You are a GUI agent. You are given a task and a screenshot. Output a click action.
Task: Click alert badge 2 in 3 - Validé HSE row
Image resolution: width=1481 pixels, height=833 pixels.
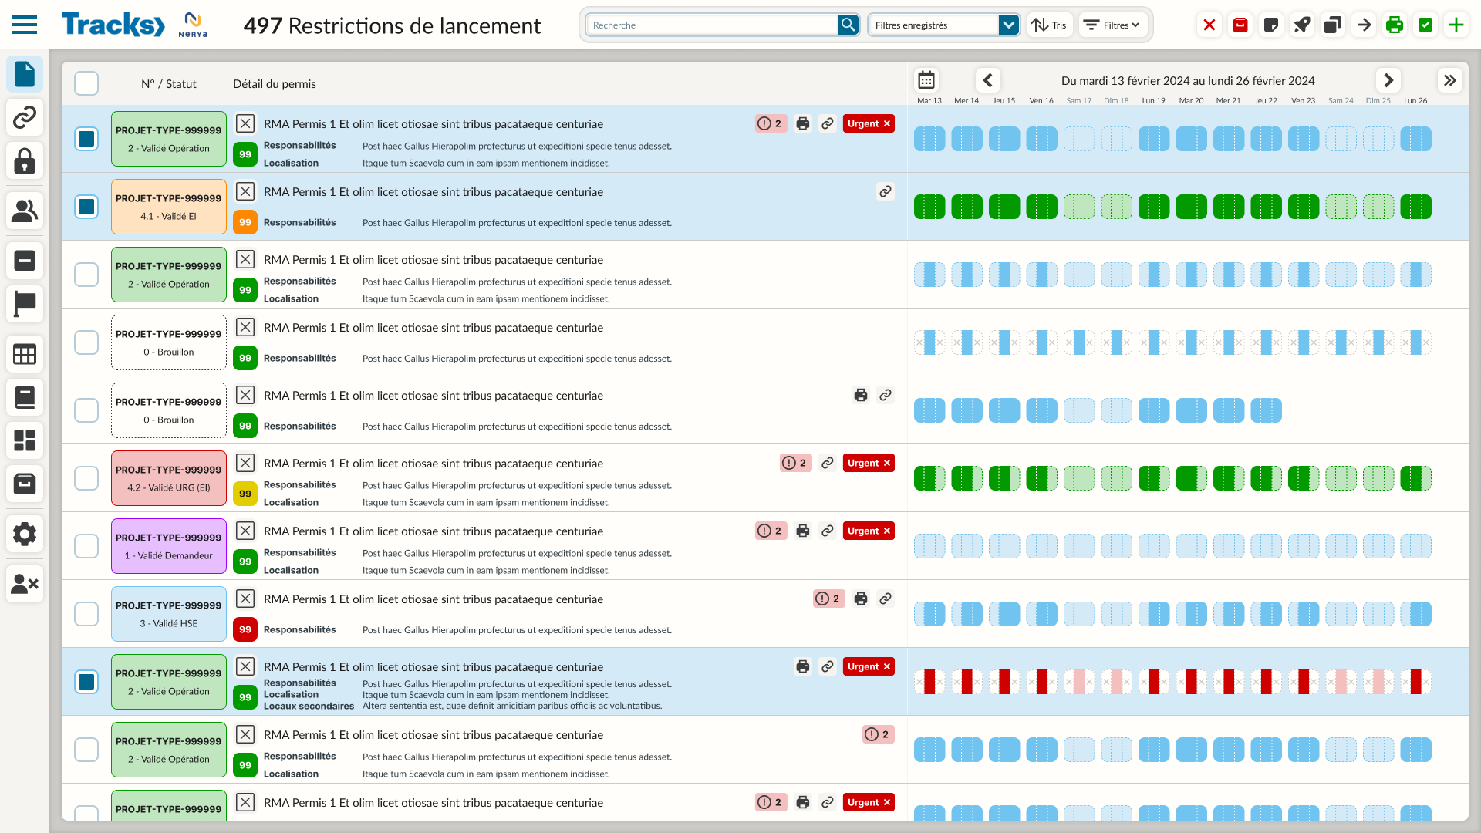829,599
